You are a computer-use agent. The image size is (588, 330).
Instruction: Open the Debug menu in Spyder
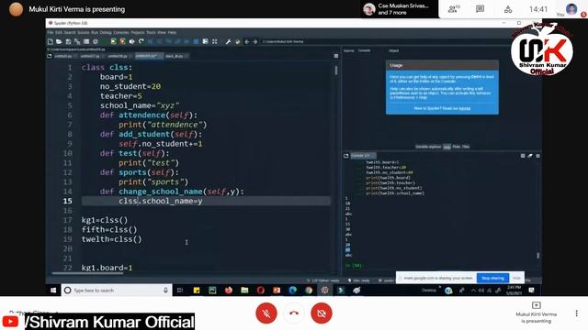point(106,33)
